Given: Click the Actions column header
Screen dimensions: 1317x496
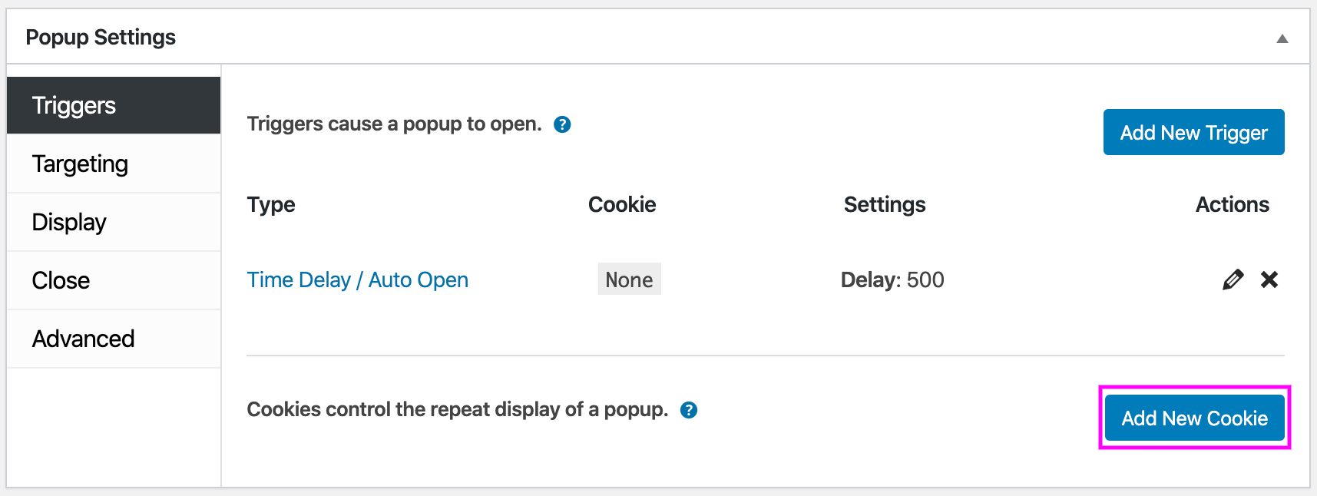Looking at the screenshot, I should (1232, 204).
